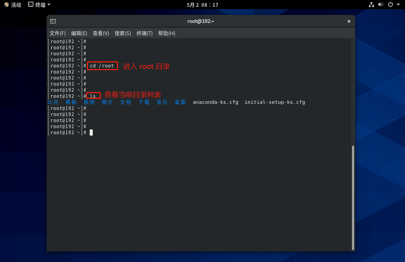Click the 活动 activities button
This screenshot has width=405, height=262.
16,5
